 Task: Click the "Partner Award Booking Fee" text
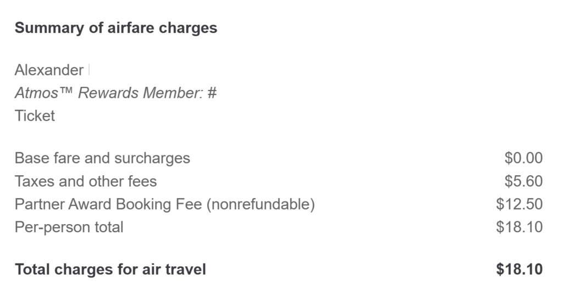pyautogui.click(x=108, y=204)
